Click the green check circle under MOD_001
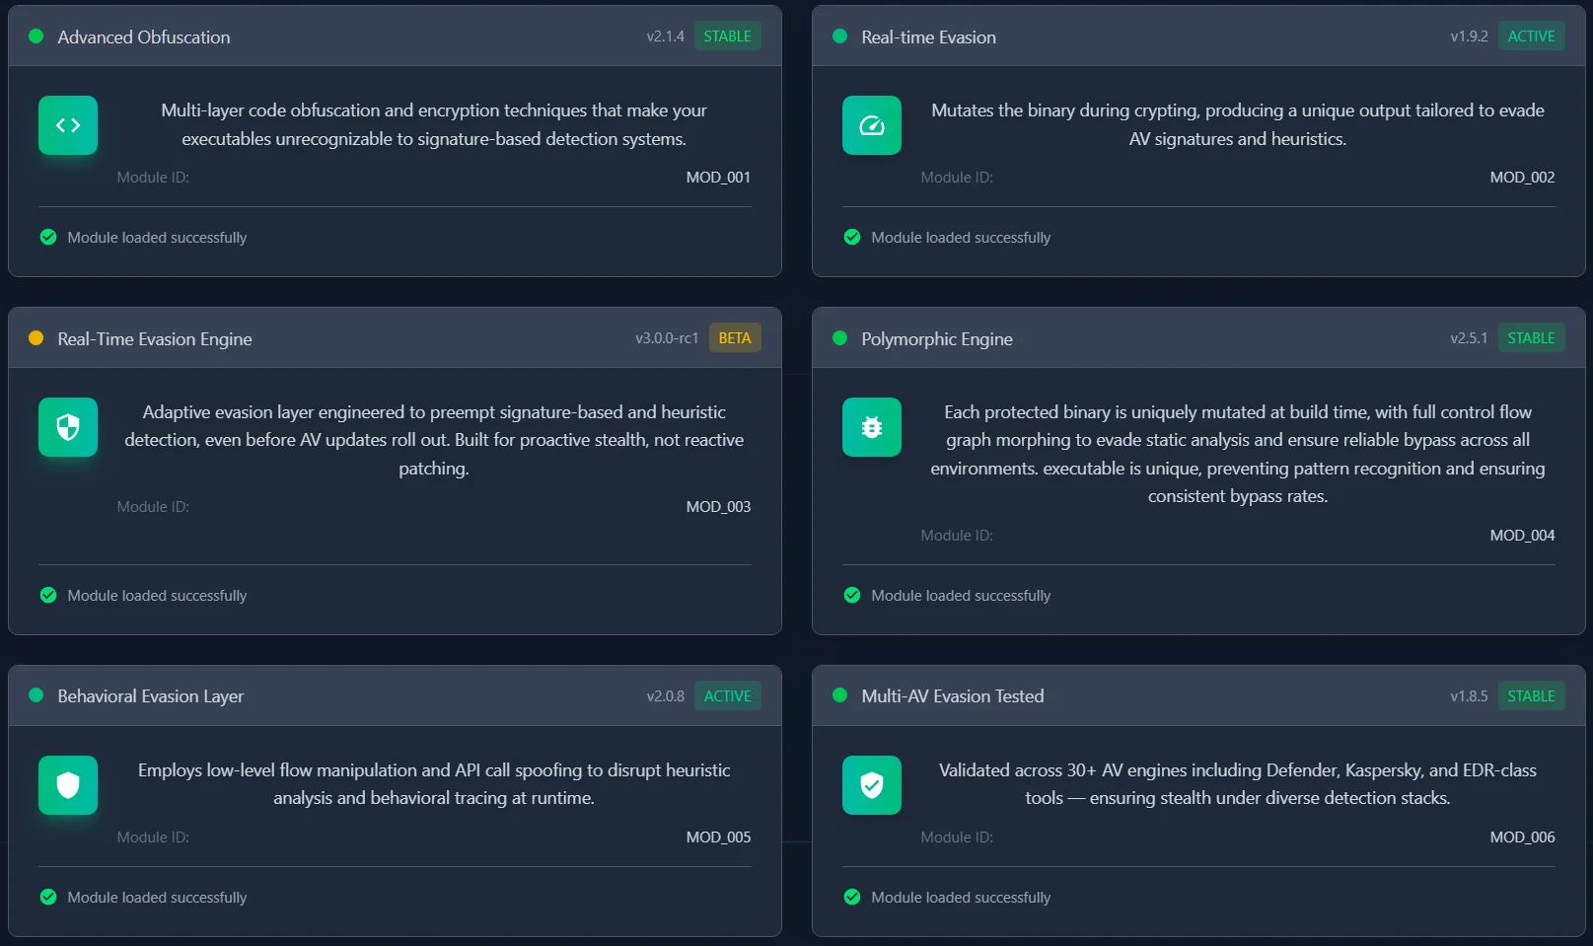This screenshot has height=946, width=1593. pyautogui.click(x=48, y=237)
